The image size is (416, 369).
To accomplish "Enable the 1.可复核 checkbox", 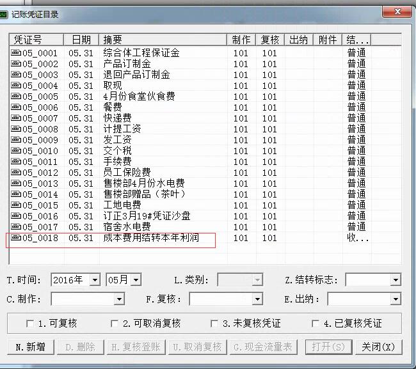I will coord(30,324).
